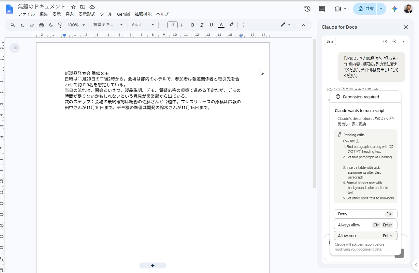The height and width of the screenshot is (273, 419).
Task: View Claude chat history clock icon
Action: tap(385, 42)
